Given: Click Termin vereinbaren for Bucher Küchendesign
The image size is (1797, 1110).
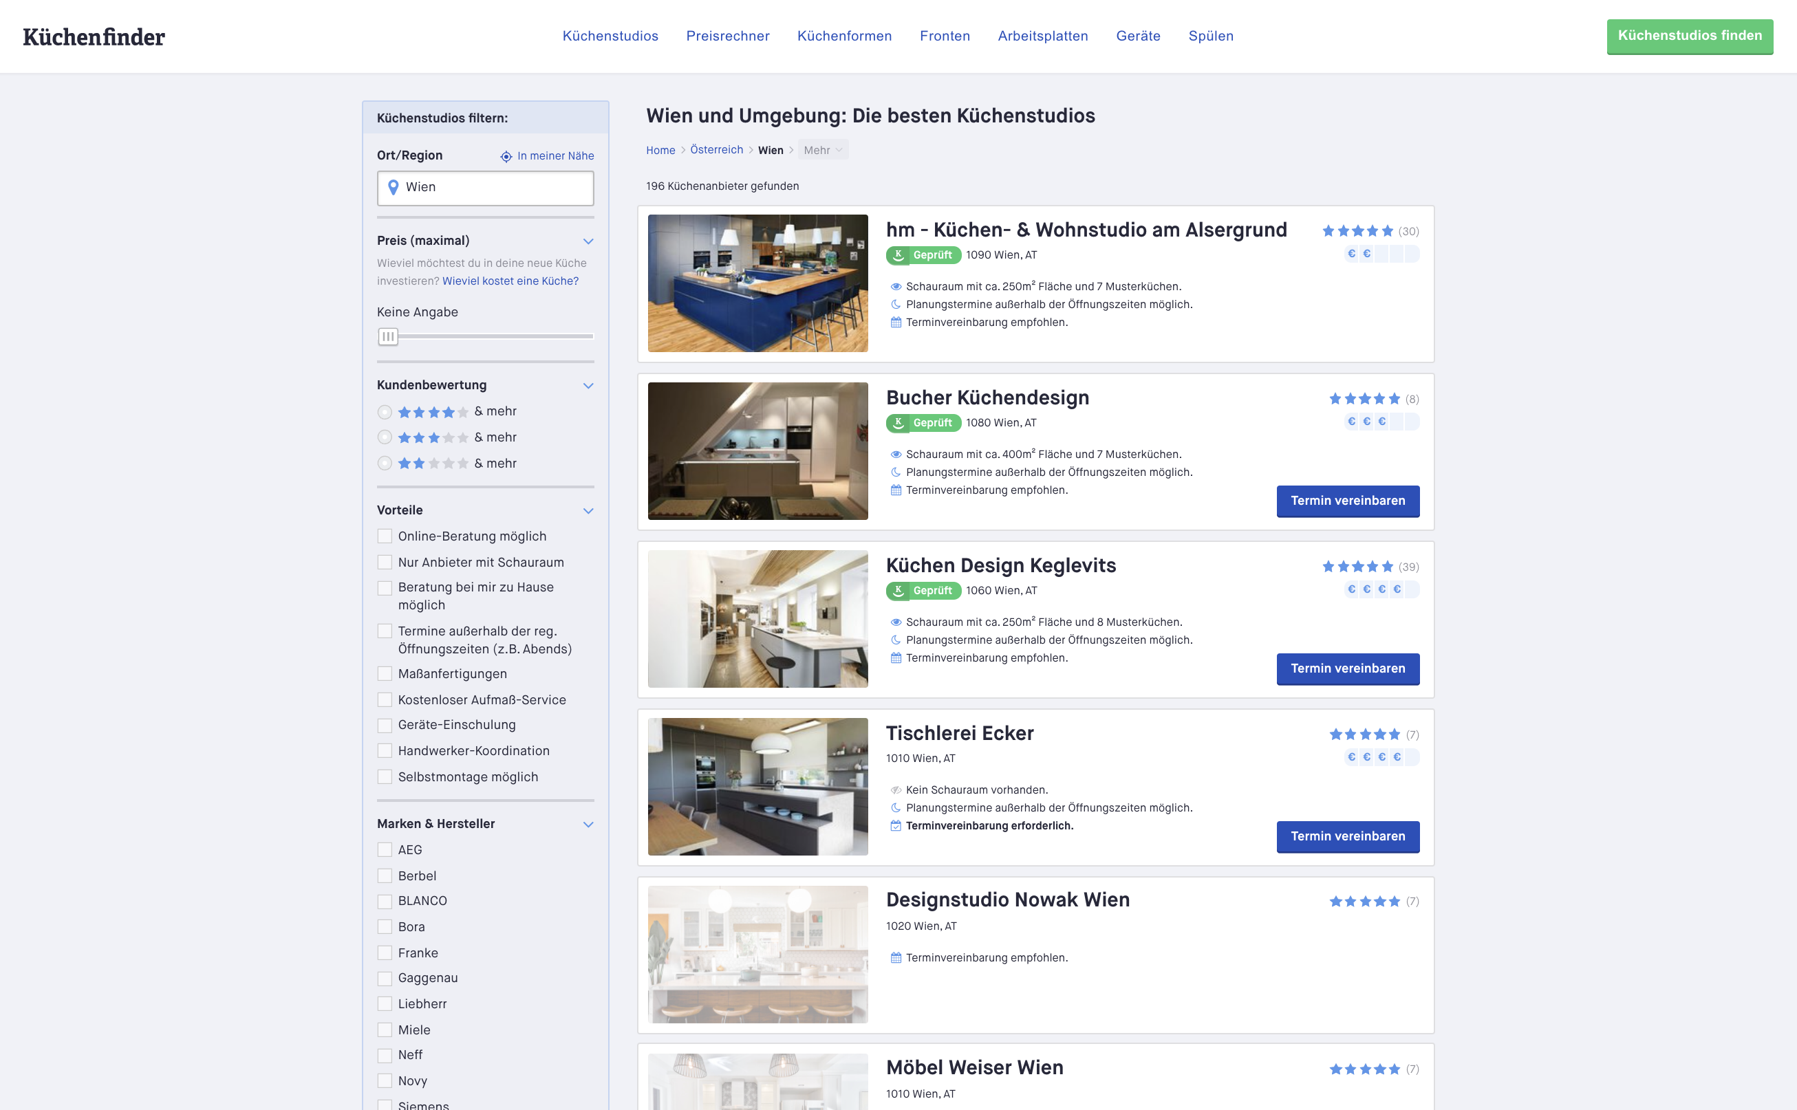Looking at the screenshot, I should tap(1348, 501).
